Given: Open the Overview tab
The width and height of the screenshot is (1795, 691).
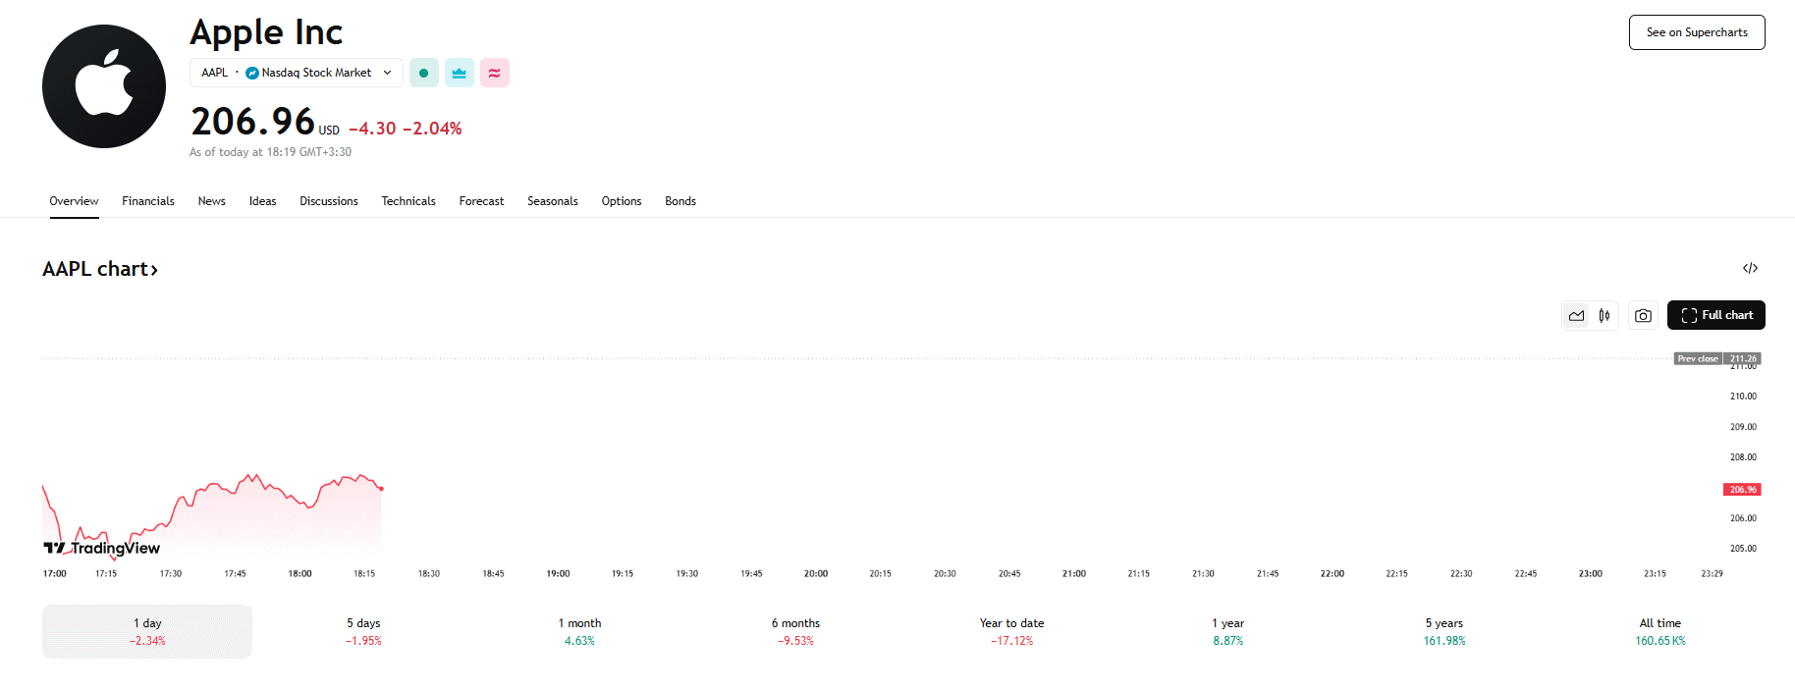Looking at the screenshot, I should coord(75,201).
